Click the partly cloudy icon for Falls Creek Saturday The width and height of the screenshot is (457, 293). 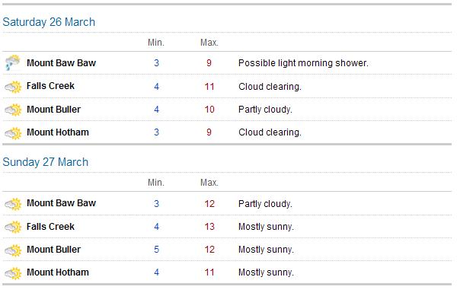pos(13,87)
